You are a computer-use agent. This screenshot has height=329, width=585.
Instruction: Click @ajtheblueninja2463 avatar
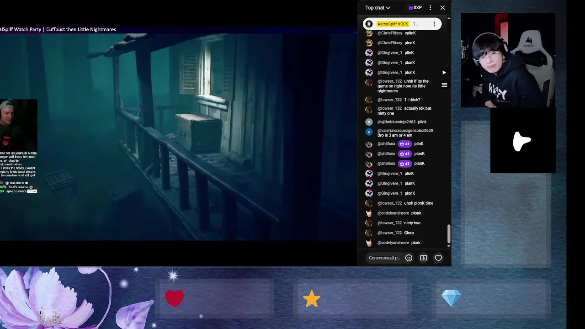369,122
